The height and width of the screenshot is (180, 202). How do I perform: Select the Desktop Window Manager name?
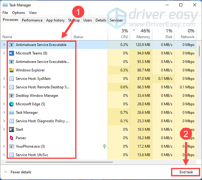coord(37,96)
